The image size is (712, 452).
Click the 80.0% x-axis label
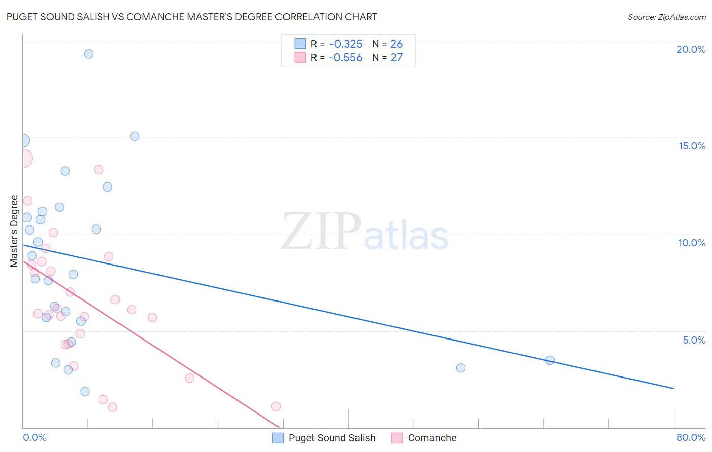691,437
